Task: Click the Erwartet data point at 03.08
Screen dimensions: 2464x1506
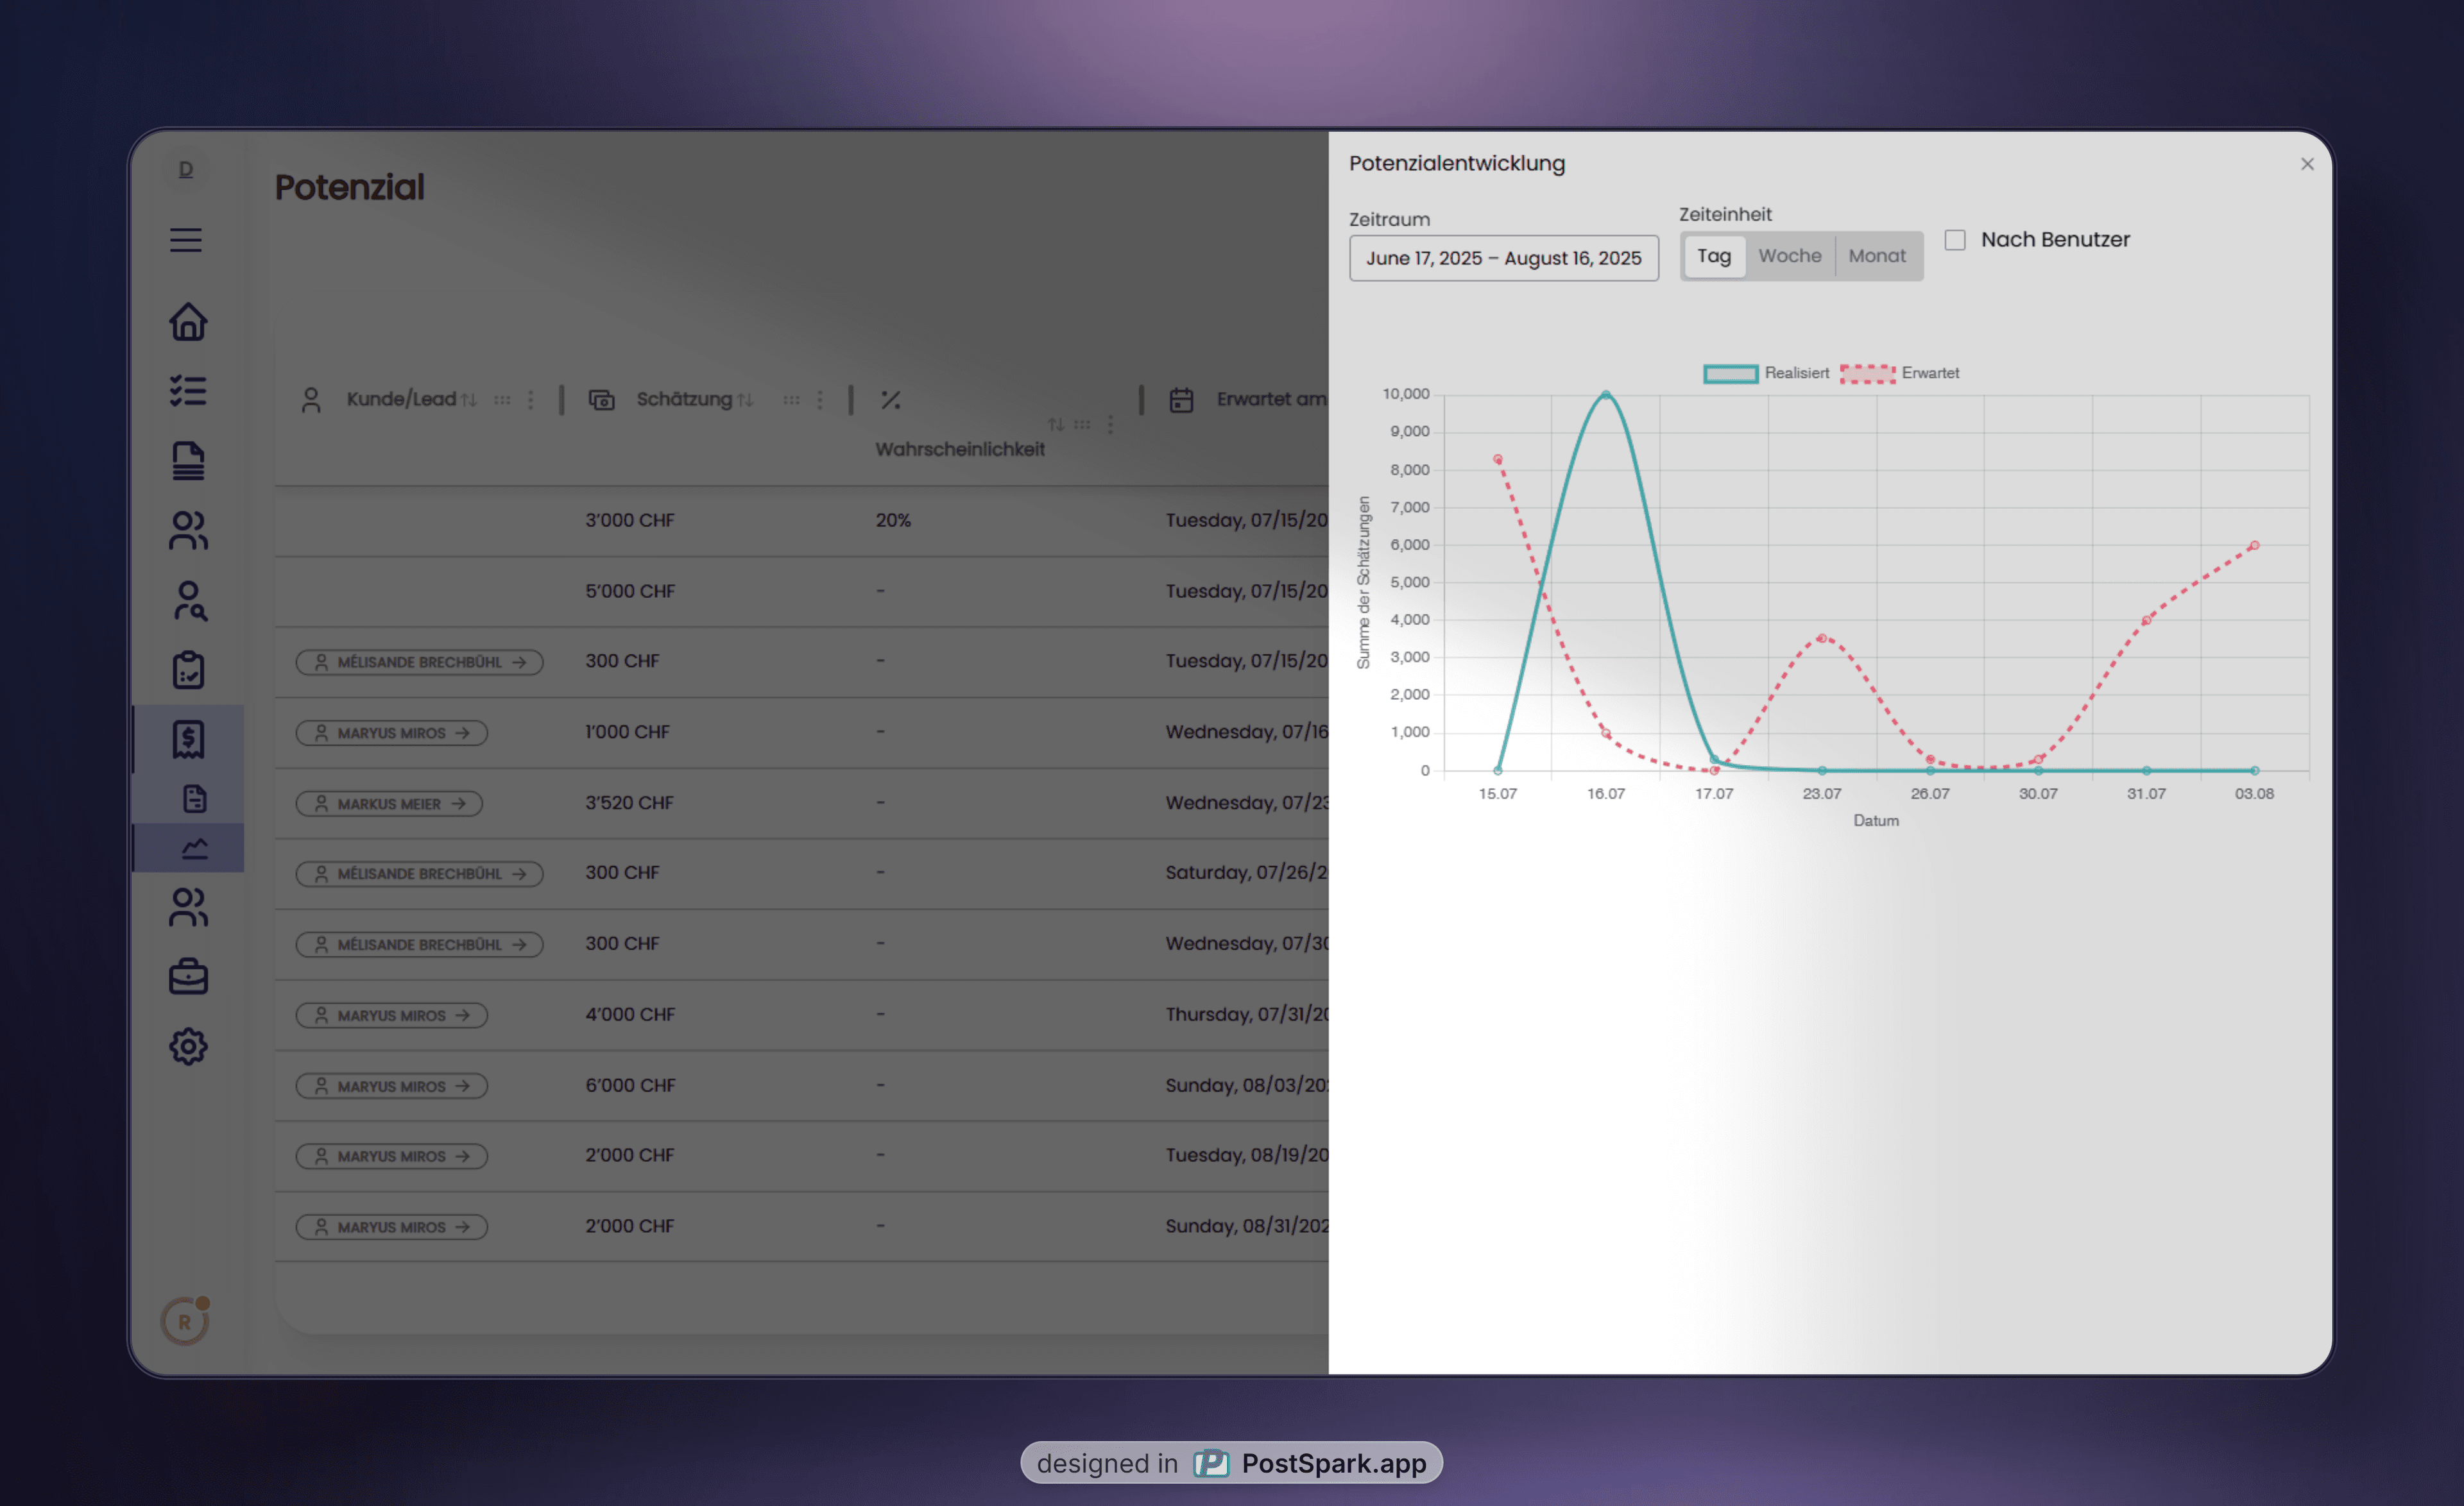Action: coord(2254,546)
